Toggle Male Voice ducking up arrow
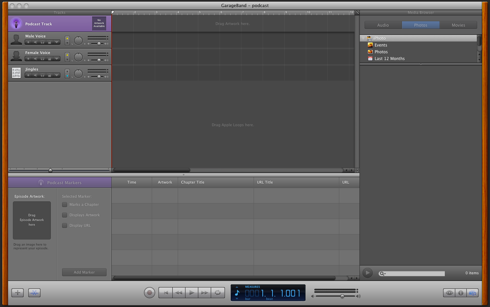 [x=67, y=38]
